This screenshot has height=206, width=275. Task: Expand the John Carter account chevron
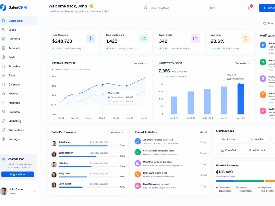[35, 191]
